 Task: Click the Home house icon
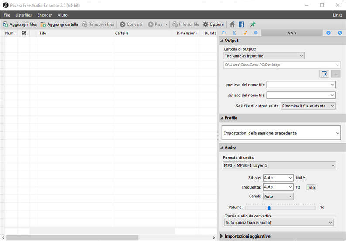pyautogui.click(x=232, y=24)
